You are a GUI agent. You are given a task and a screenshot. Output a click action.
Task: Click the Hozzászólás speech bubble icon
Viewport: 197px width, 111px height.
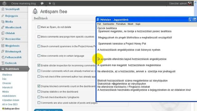click(3, 39)
